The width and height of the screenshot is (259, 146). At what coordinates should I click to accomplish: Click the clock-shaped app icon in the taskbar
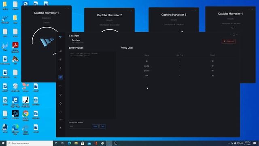116,143
